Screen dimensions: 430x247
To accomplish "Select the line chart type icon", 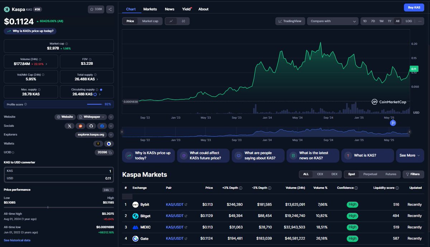I will pyautogui.click(x=171, y=21).
